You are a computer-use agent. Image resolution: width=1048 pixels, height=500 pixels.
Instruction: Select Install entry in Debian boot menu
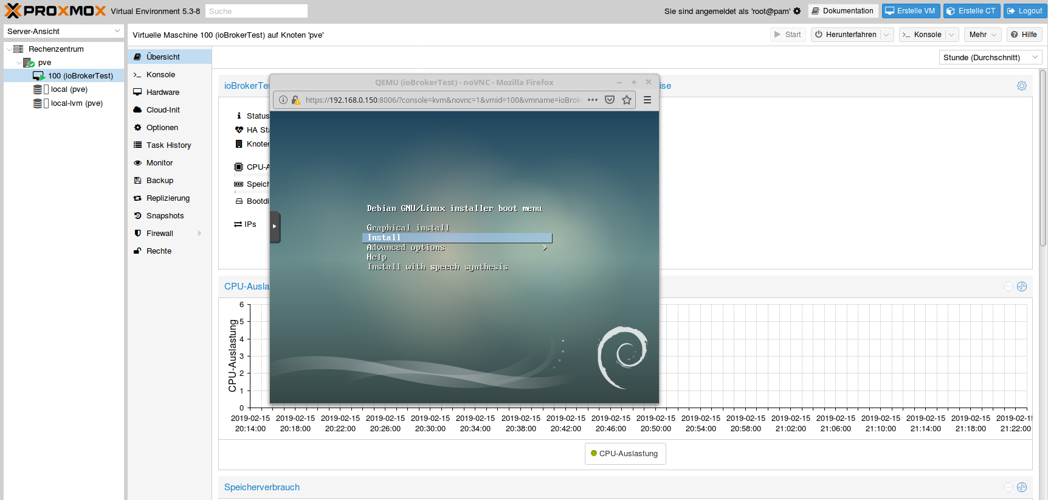tap(457, 238)
